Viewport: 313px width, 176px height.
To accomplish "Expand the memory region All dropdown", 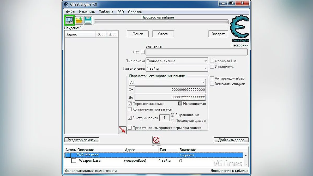I will click(203, 82).
